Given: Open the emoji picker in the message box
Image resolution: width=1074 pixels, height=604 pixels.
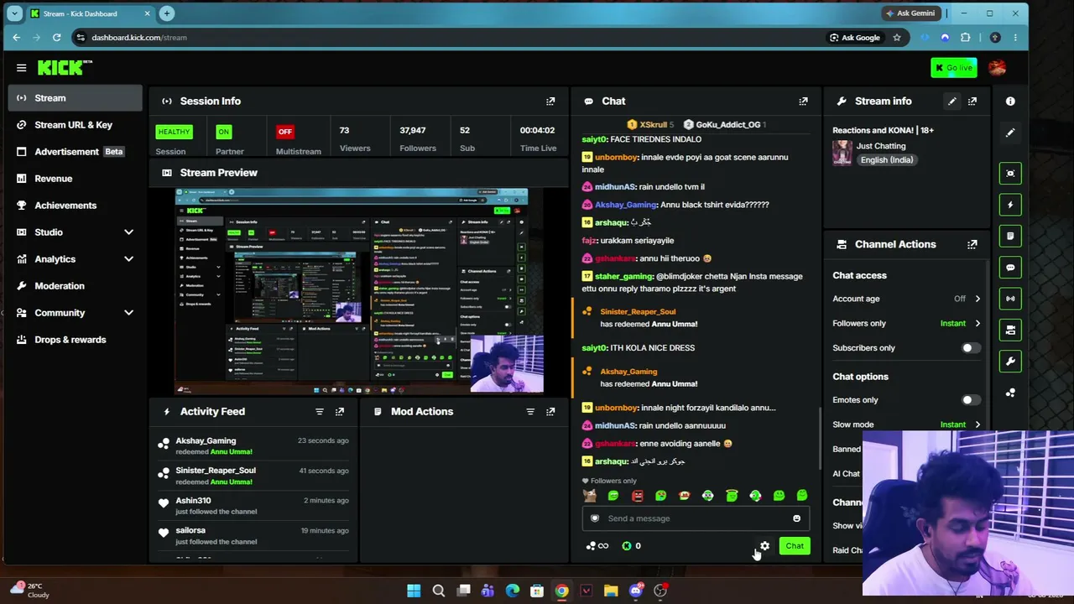Looking at the screenshot, I should [796, 518].
